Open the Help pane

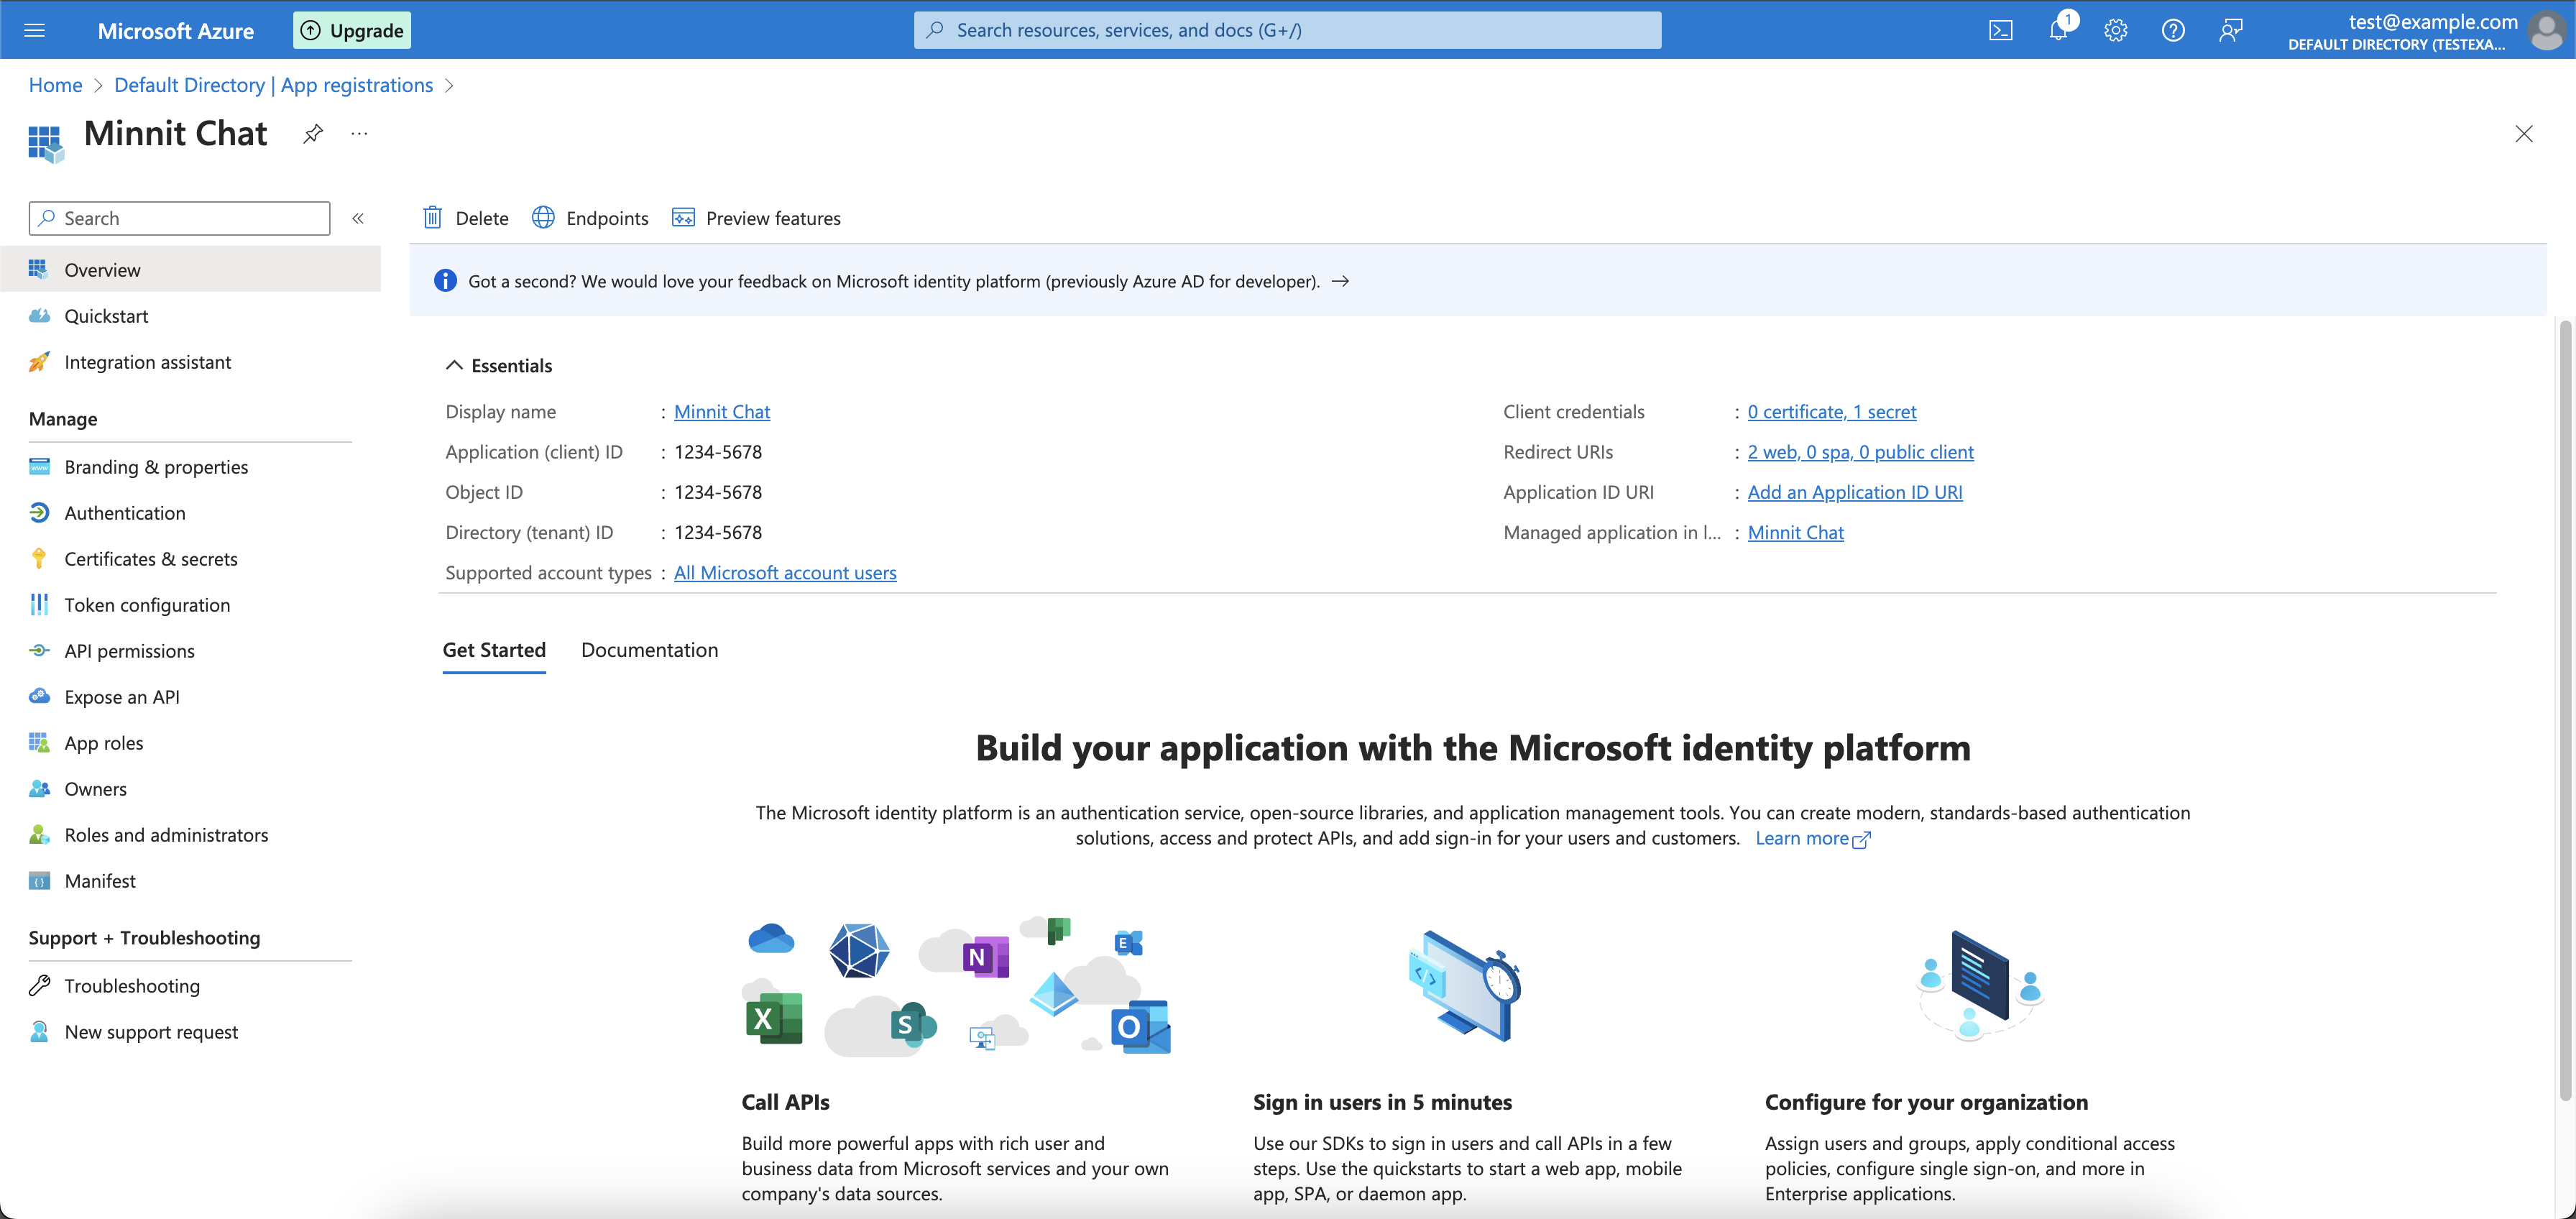click(2172, 30)
